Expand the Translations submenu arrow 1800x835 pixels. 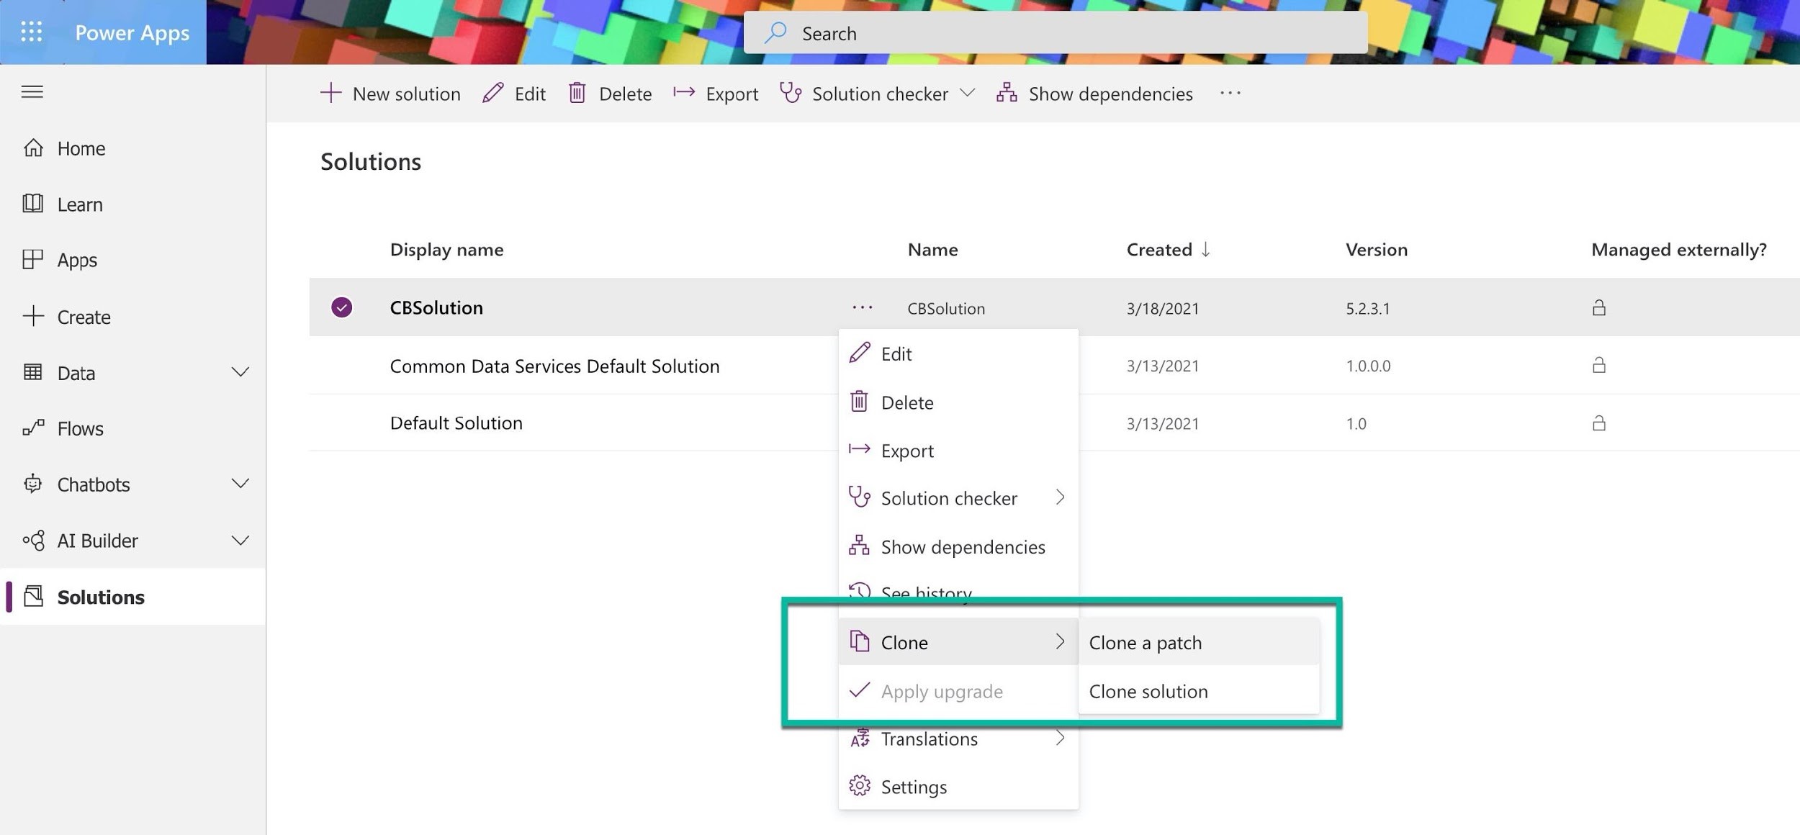[1058, 738]
